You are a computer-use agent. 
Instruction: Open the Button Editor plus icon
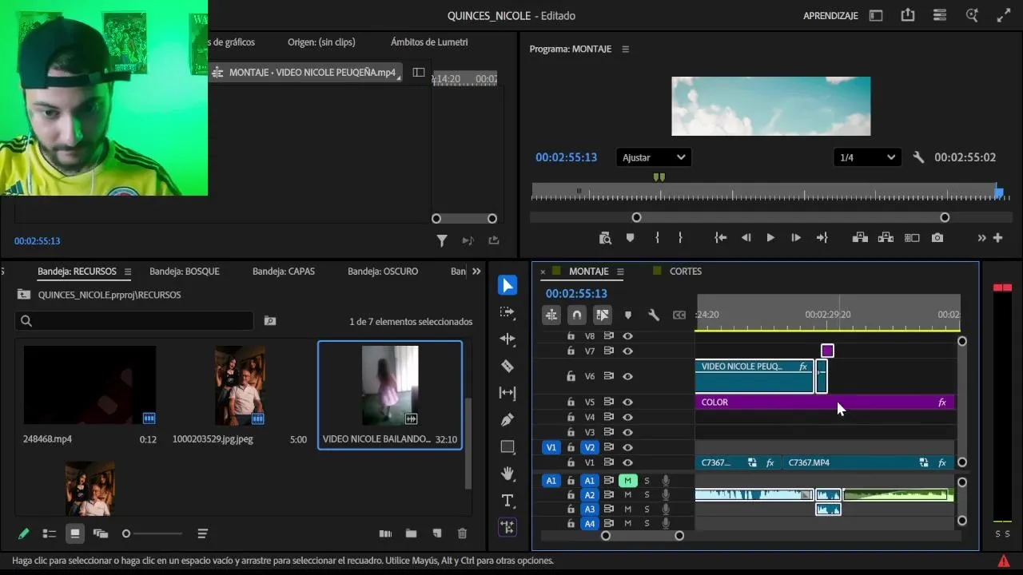pyautogui.click(x=997, y=238)
